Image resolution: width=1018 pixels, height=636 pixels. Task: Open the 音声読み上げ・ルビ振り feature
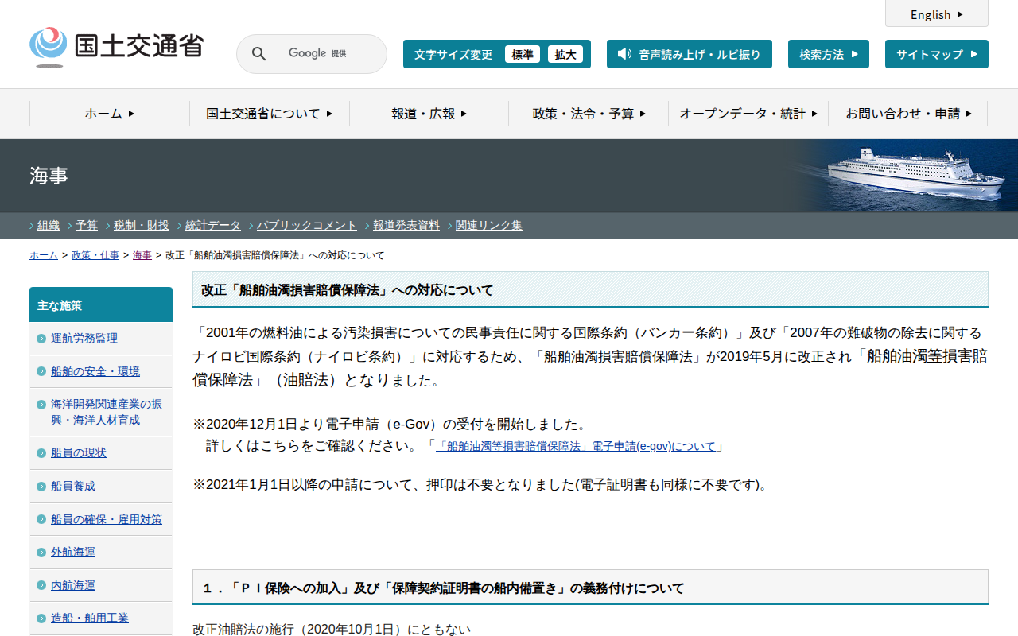689,54
